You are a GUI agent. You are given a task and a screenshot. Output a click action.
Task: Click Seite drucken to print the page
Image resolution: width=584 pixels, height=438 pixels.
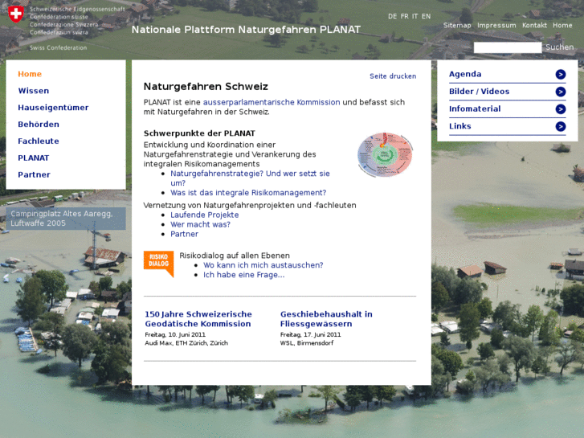[x=393, y=76]
